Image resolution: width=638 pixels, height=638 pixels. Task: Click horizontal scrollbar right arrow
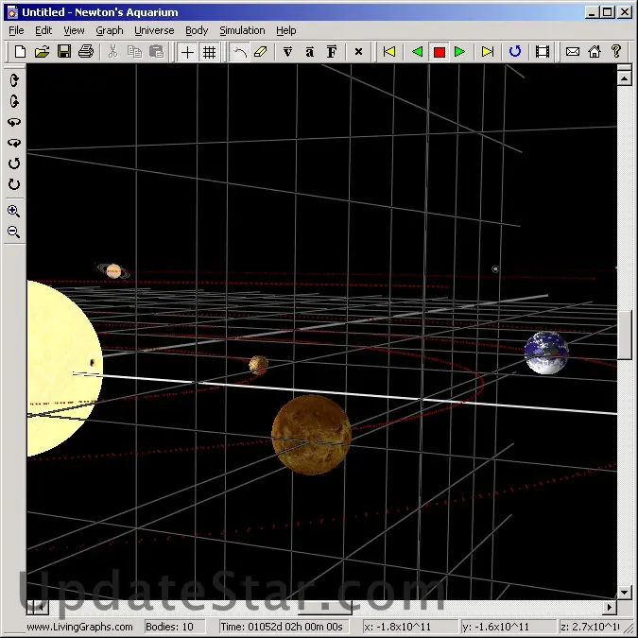pos(609,607)
